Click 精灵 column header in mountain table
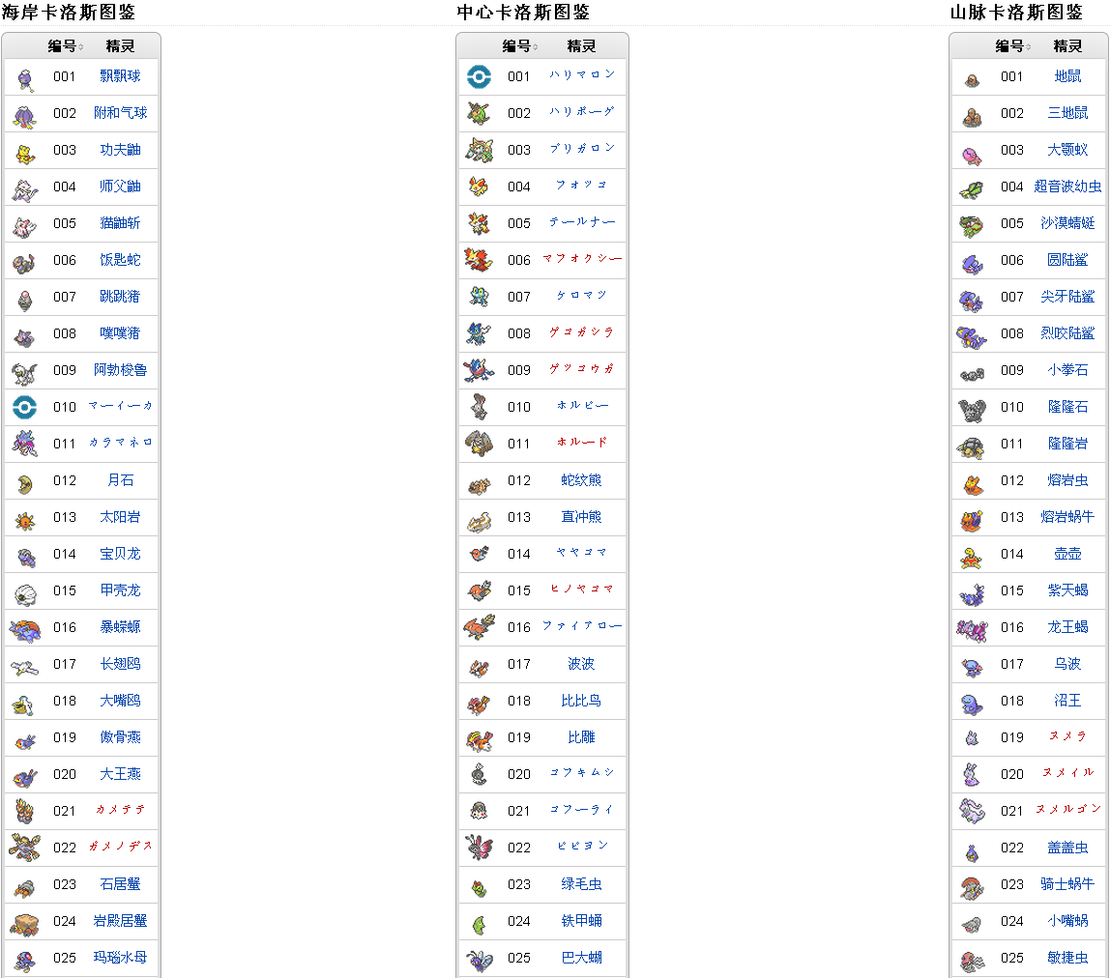Screen dimensions: 1110x978 (x=1067, y=46)
